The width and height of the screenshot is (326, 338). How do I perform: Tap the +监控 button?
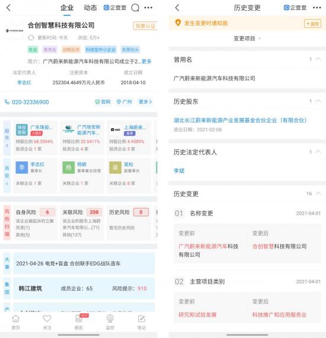pyautogui.click(x=312, y=24)
